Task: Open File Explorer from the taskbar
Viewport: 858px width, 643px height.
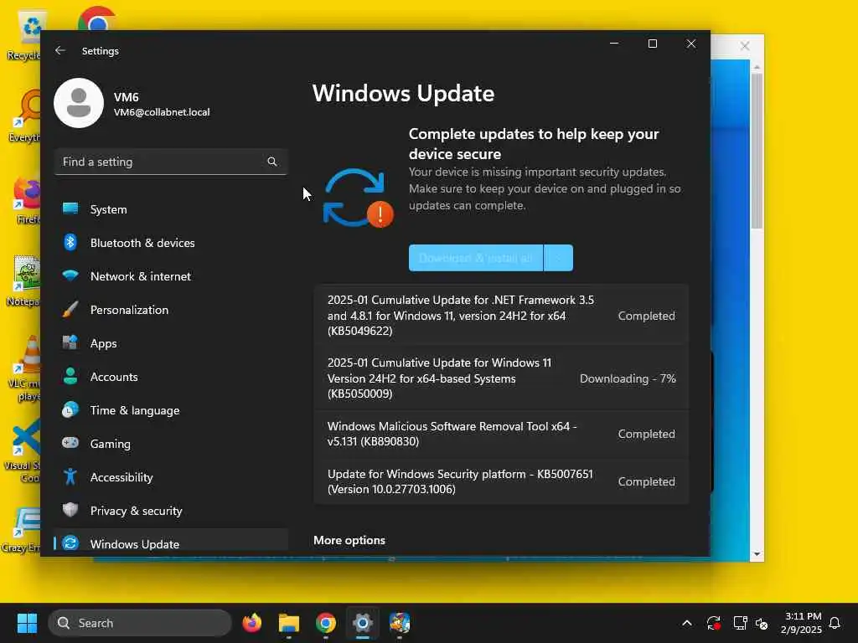Action: coord(289,623)
